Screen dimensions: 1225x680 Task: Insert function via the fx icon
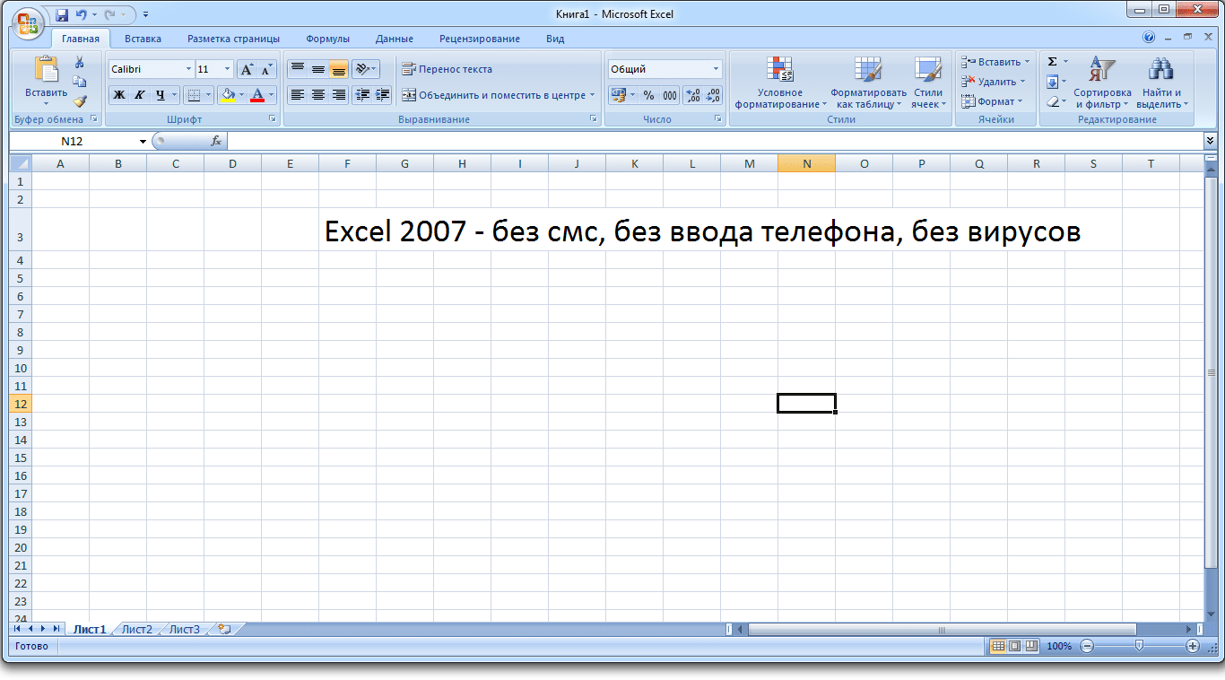[x=216, y=141]
